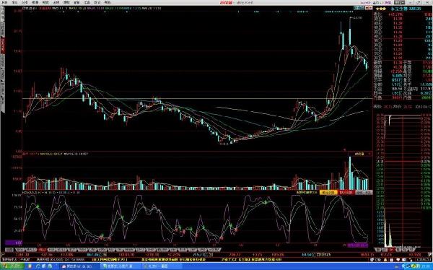The width and height of the screenshot is (433, 270).
Task: Click the shield icon in the status bar
Action: coord(372,260)
